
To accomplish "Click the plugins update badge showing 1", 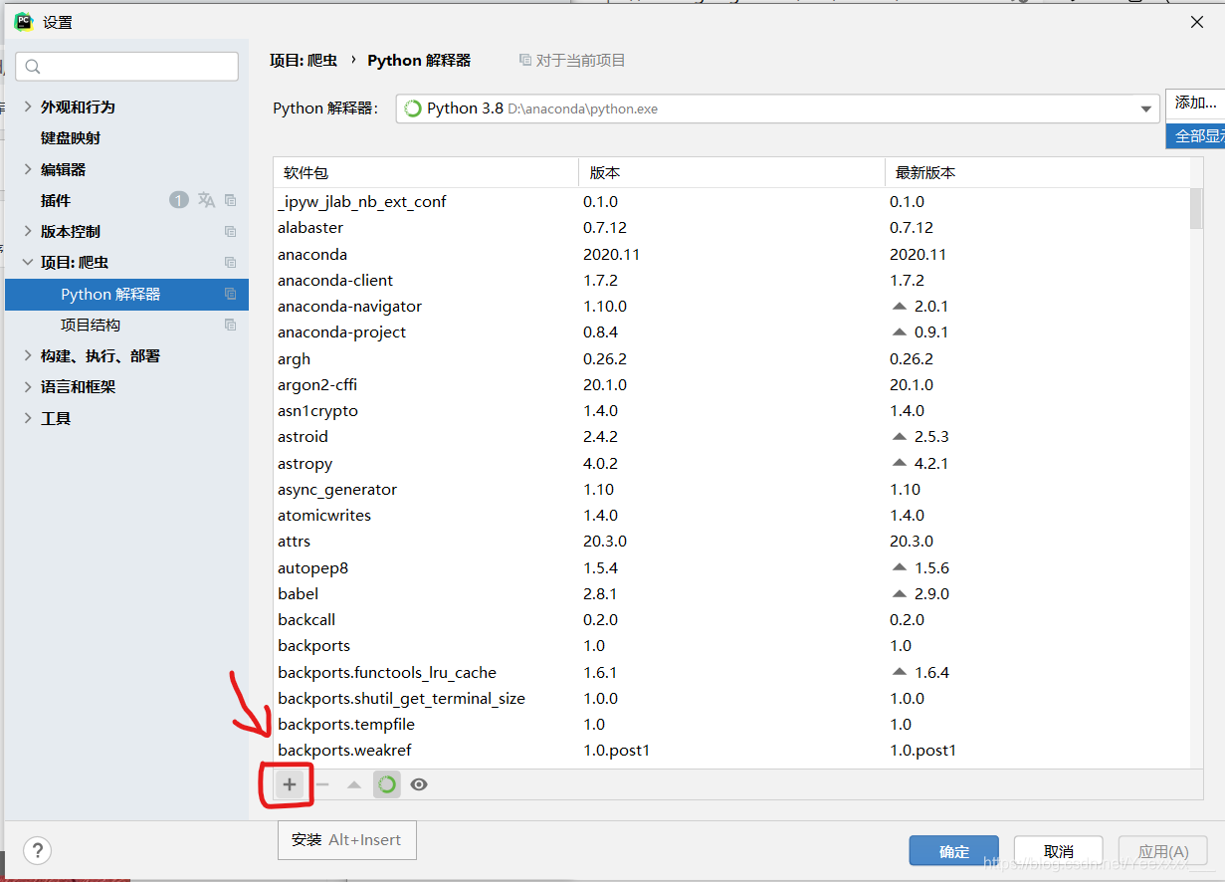I will (x=178, y=200).
